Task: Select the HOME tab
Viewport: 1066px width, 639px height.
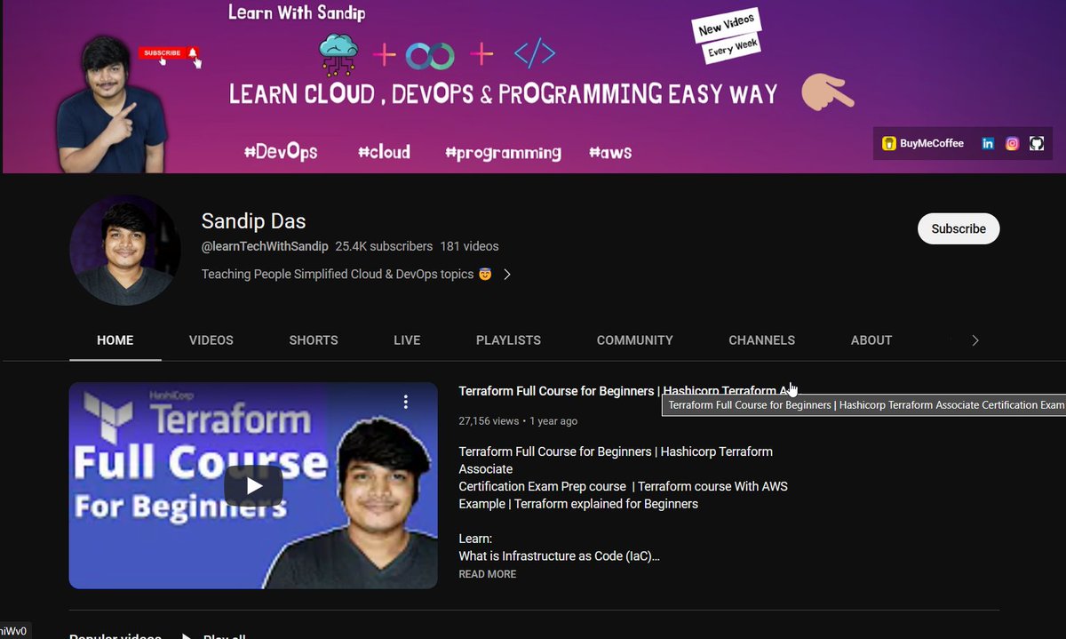Action: (115, 340)
